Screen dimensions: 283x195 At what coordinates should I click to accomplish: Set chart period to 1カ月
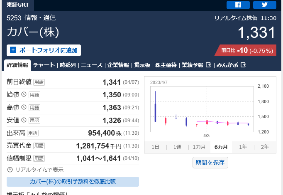199,147
